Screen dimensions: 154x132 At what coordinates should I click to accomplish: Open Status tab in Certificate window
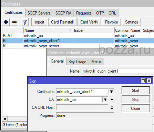click(96, 62)
